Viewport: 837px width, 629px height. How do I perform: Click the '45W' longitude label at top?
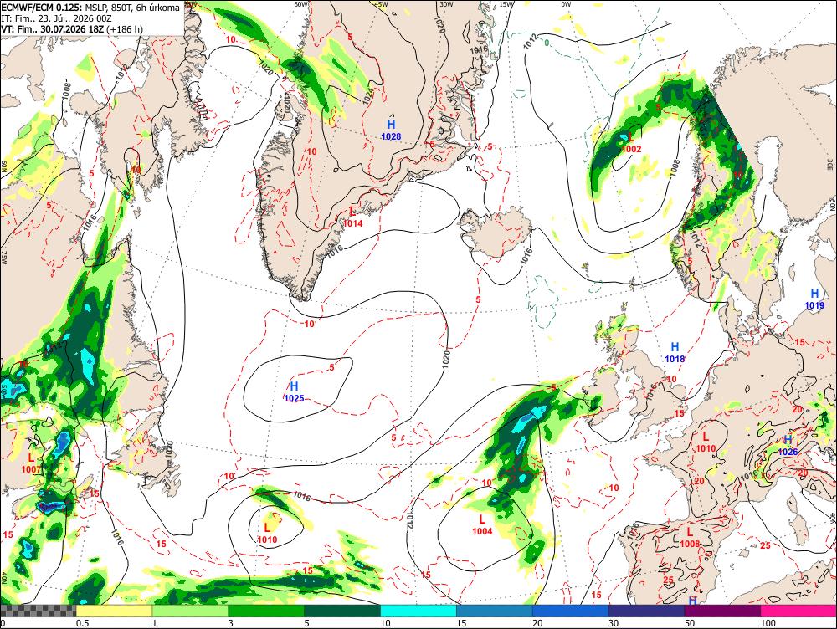[x=381, y=4]
